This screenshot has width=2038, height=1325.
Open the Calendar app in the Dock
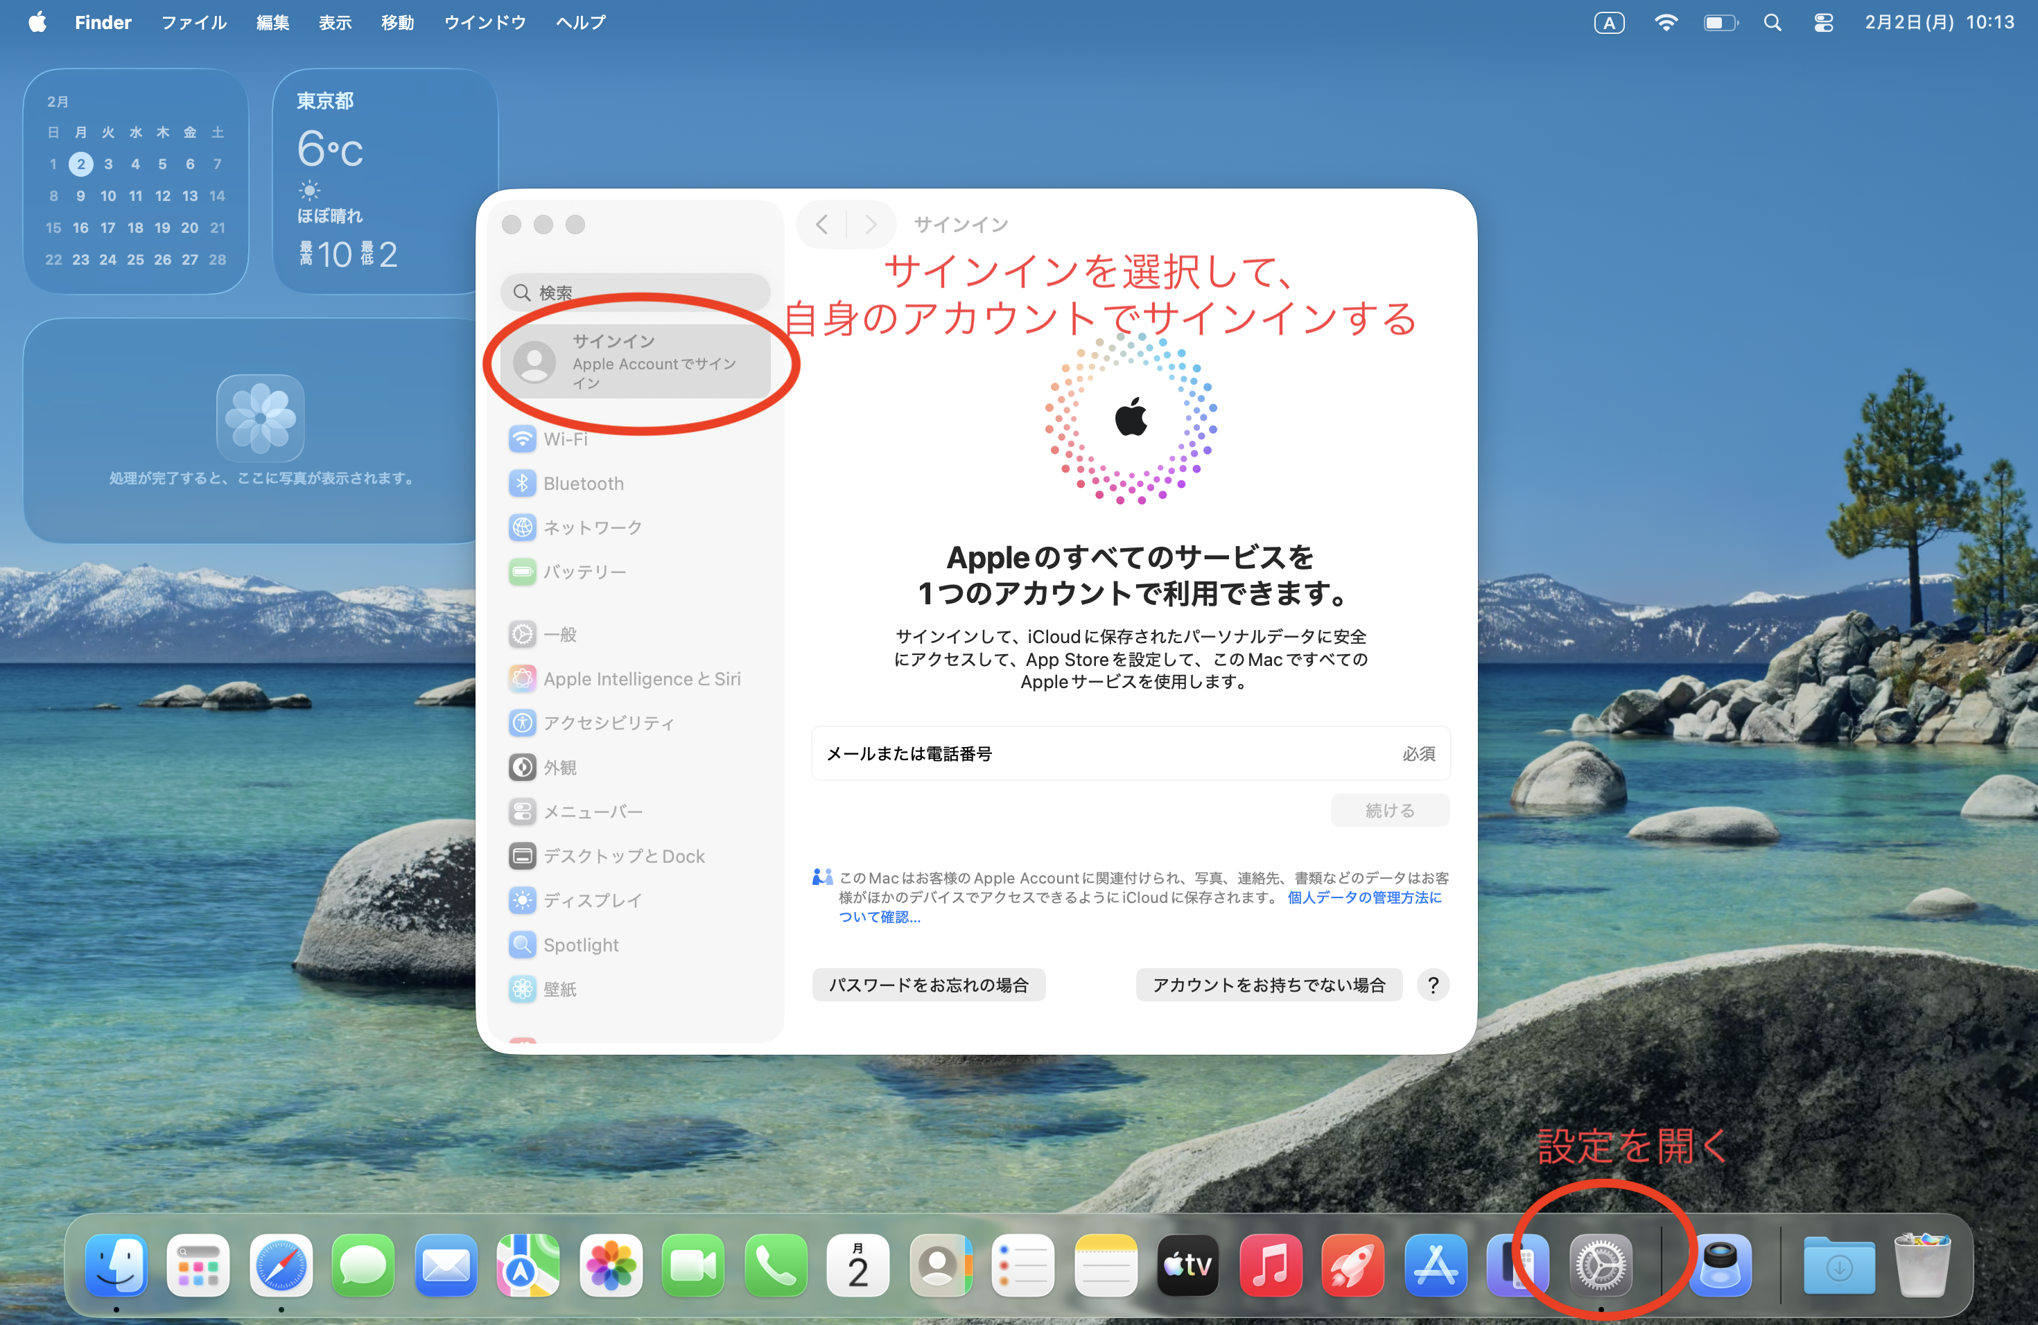click(858, 1264)
